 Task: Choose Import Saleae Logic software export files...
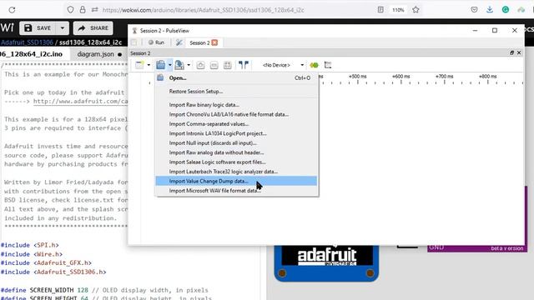point(236,162)
